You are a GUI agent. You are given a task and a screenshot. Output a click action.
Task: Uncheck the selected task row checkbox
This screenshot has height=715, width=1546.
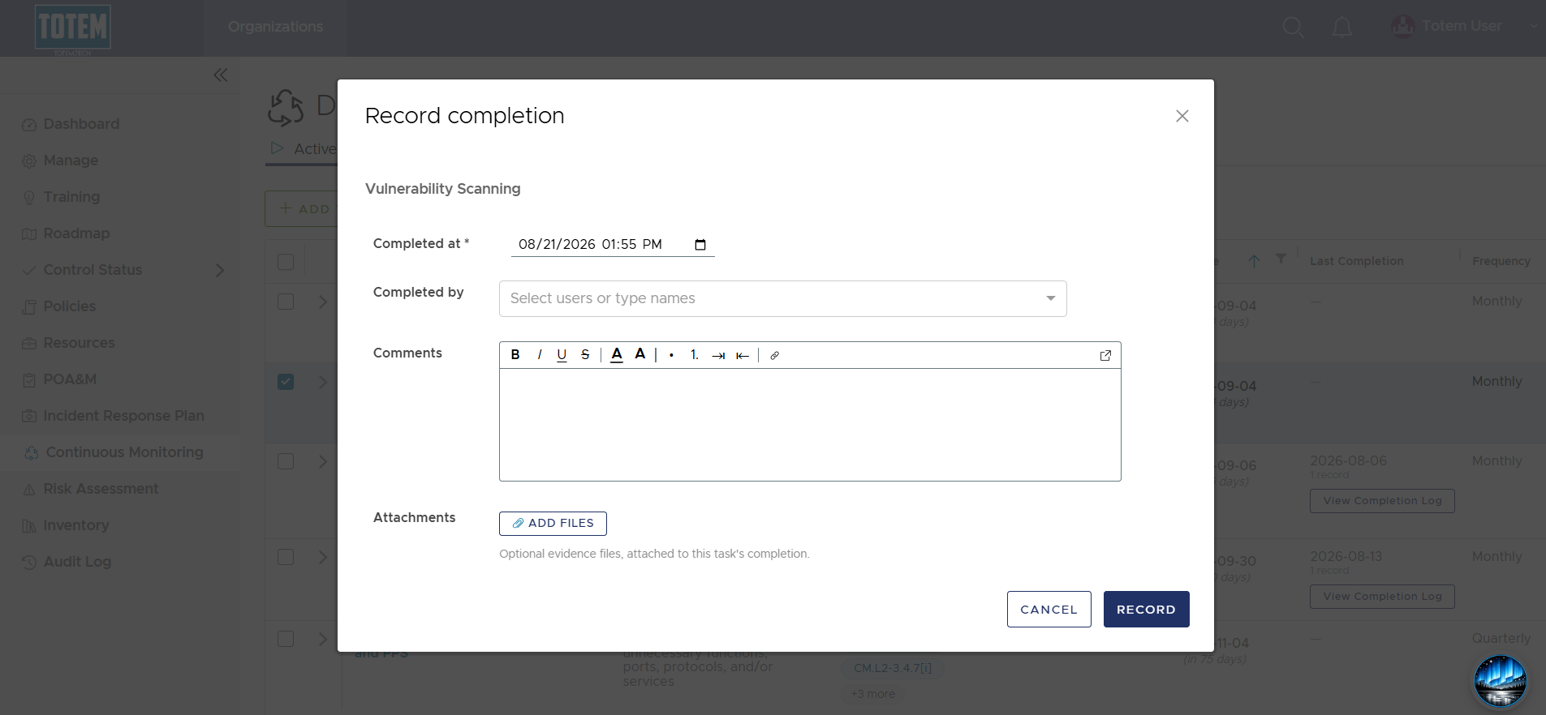pyautogui.click(x=286, y=381)
